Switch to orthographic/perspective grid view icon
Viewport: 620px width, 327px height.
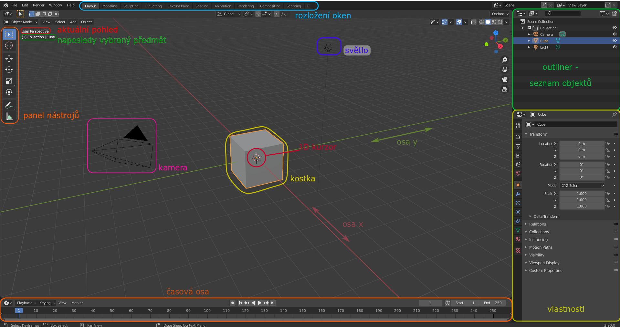(505, 90)
